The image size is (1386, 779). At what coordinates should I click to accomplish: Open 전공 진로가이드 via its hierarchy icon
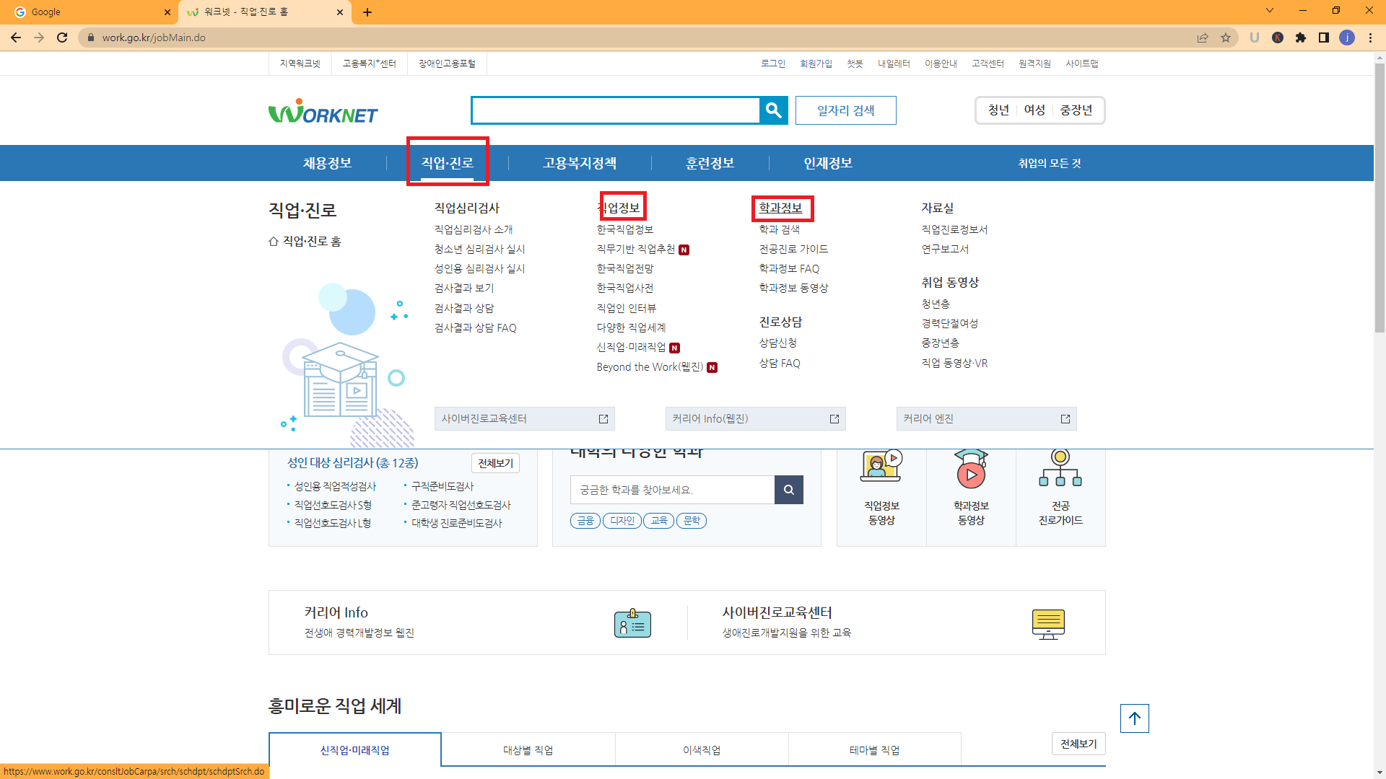click(x=1060, y=469)
